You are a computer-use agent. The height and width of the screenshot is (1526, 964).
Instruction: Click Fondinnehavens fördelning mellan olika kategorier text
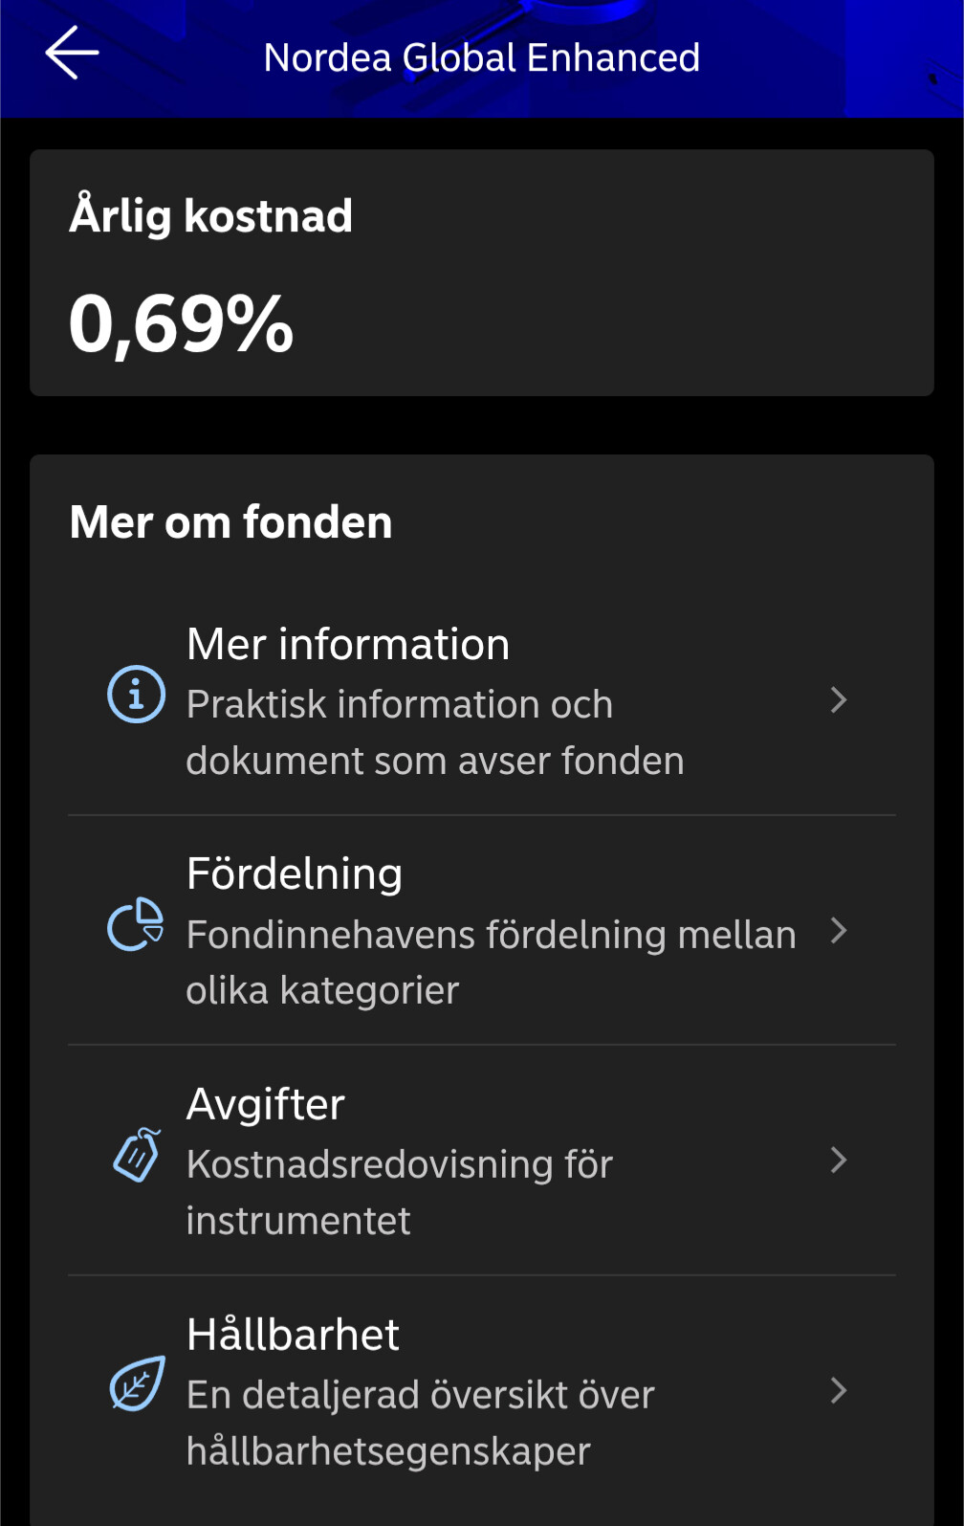click(x=491, y=962)
